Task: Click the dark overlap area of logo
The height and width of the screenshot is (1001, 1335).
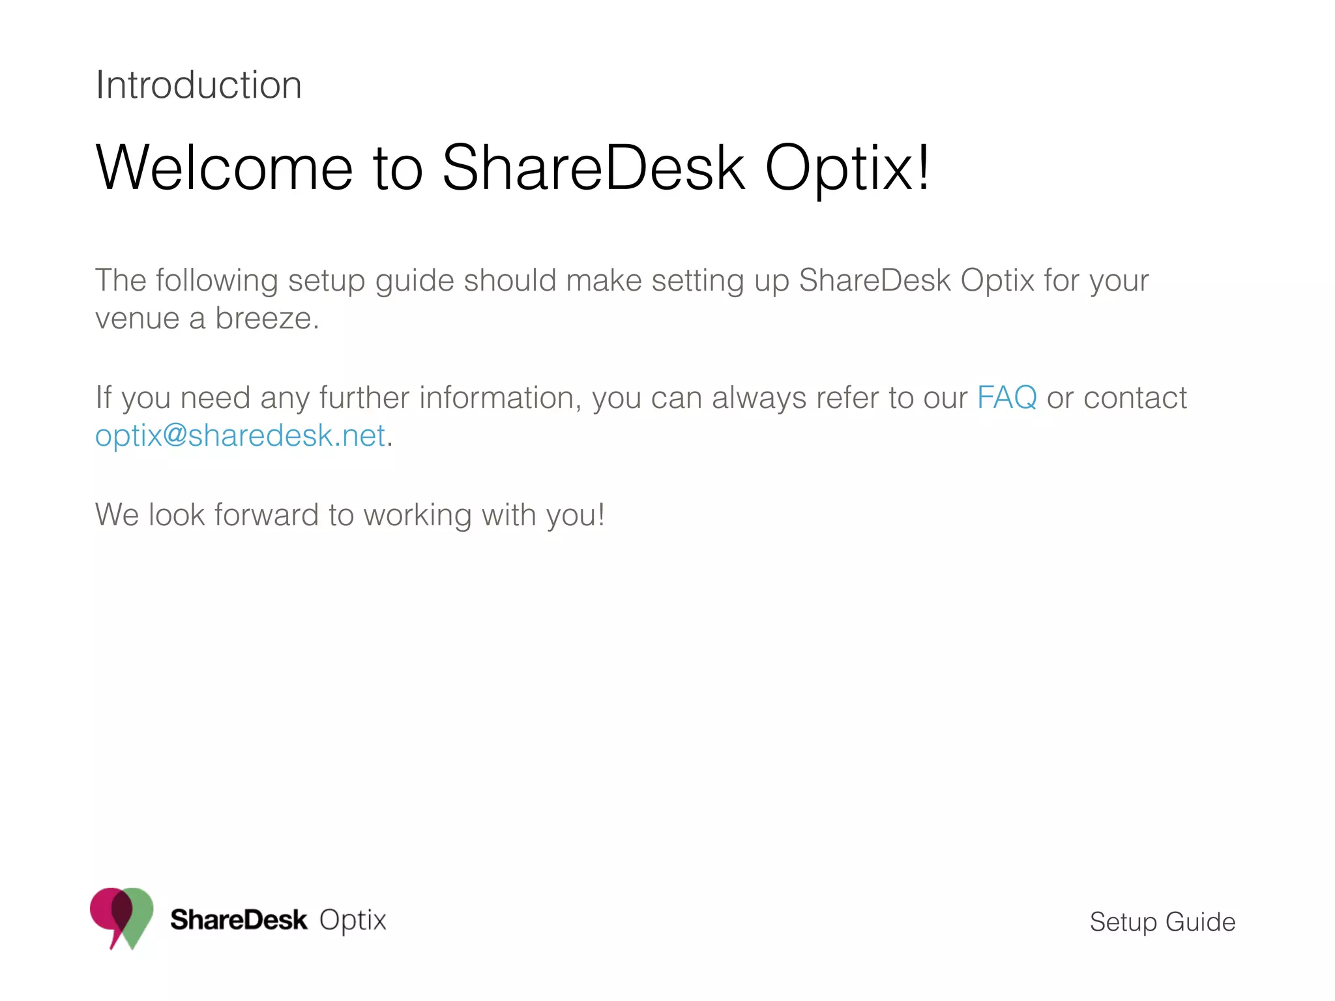Action: point(122,910)
